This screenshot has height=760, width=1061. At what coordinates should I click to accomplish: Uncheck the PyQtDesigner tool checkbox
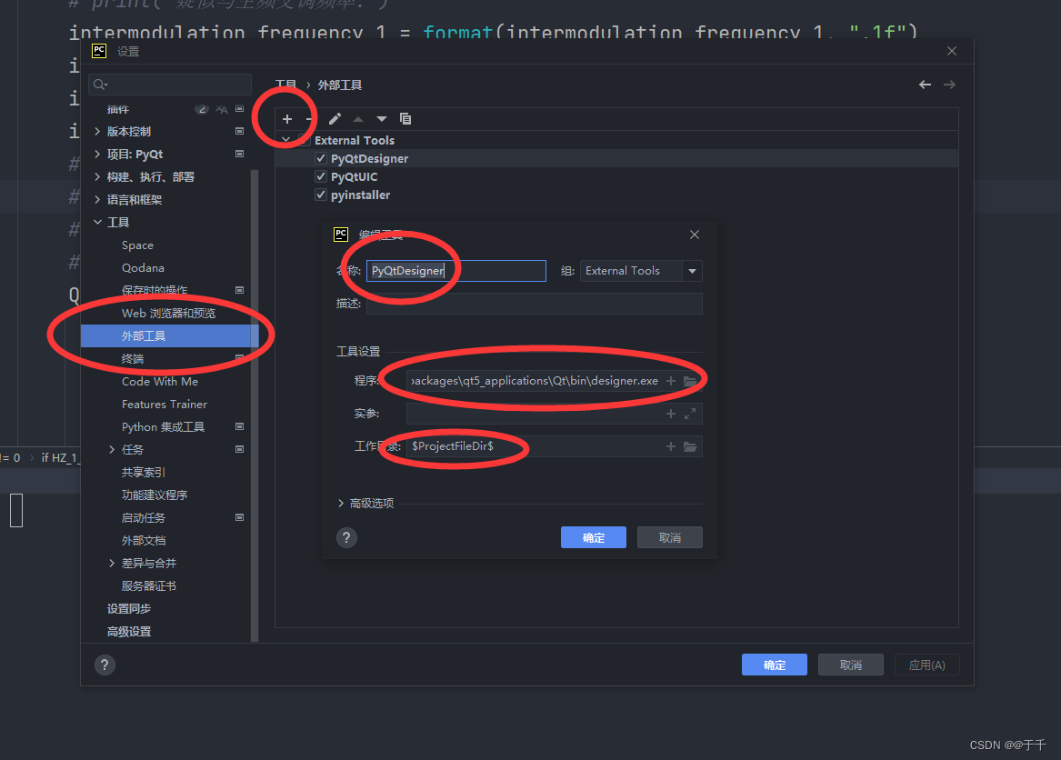coord(321,157)
